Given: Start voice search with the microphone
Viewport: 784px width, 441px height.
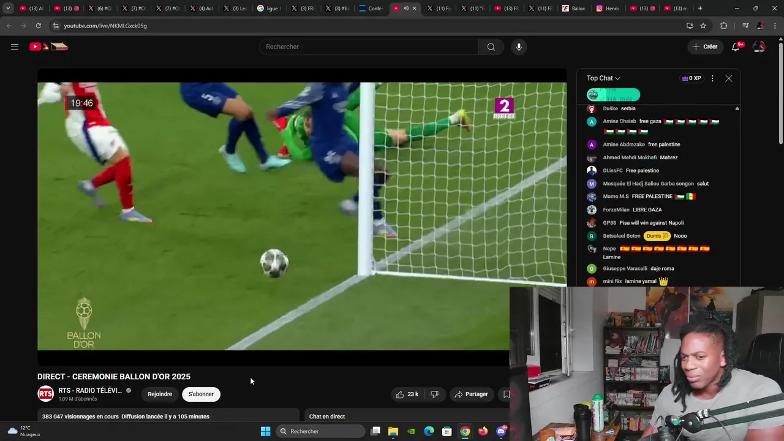Looking at the screenshot, I should (x=519, y=47).
